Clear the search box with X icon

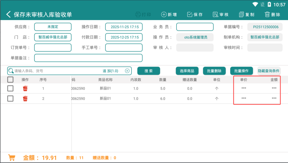pyautogui.click(x=127, y=71)
